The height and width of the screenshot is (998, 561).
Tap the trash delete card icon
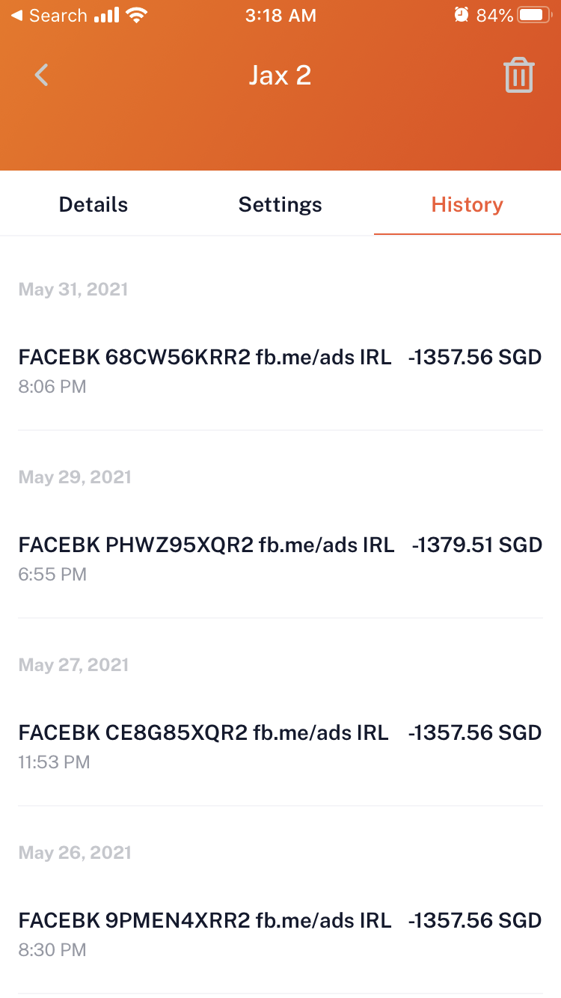click(518, 76)
